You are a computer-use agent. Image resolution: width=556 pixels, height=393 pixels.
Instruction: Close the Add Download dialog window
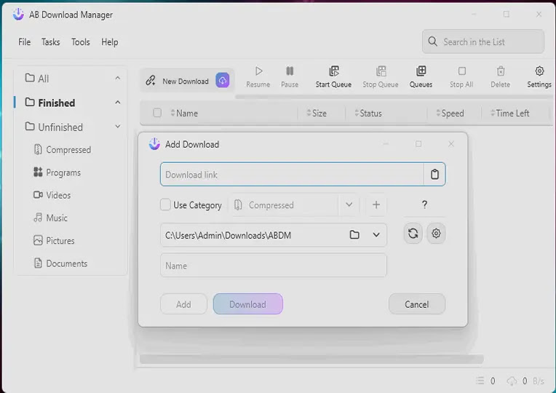451,143
